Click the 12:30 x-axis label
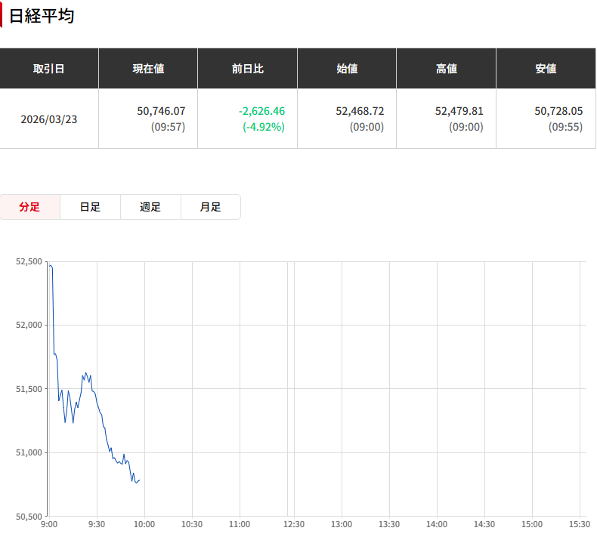Viewport: 597px width, 537px height. tap(294, 524)
